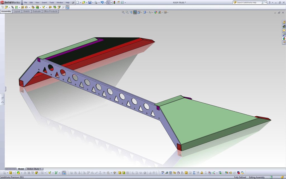Click the Zoom to Area icon
This screenshot has width=286, height=179.
point(127,12)
